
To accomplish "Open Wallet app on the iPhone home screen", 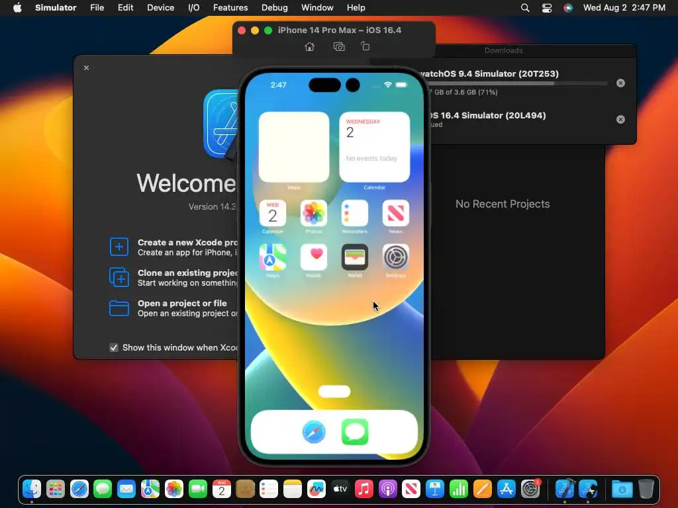I will point(355,257).
